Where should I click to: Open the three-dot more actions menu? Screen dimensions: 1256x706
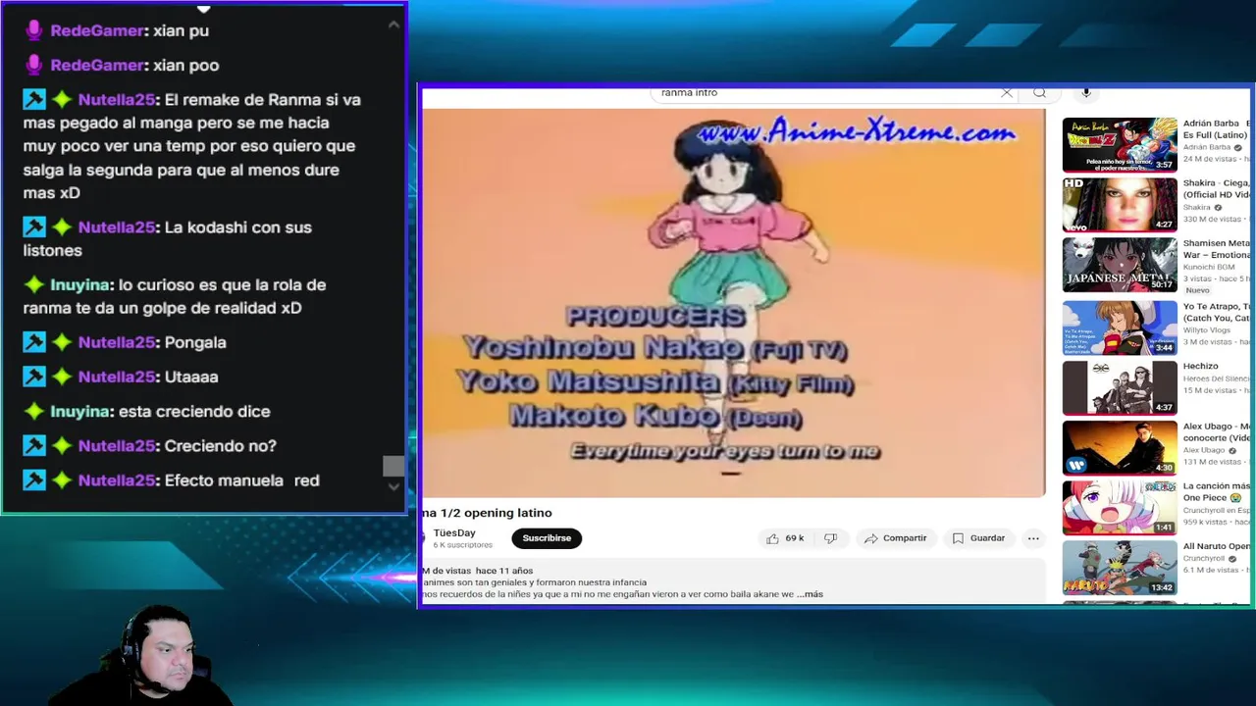[x=1033, y=538]
